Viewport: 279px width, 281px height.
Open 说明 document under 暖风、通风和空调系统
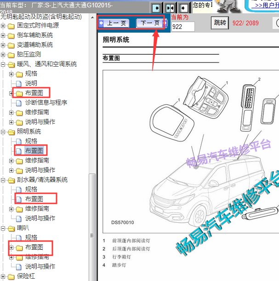click(31, 83)
